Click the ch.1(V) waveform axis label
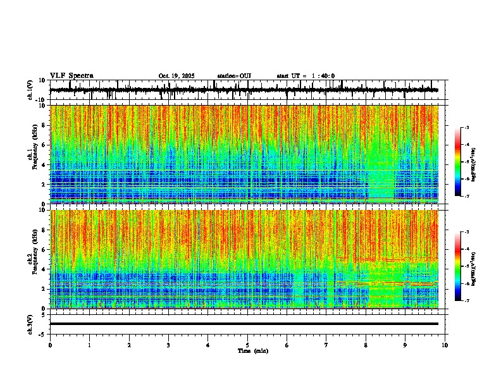The width and height of the screenshot is (501, 387). click(x=30, y=90)
